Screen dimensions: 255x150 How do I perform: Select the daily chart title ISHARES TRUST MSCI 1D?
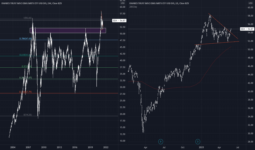[159, 3]
